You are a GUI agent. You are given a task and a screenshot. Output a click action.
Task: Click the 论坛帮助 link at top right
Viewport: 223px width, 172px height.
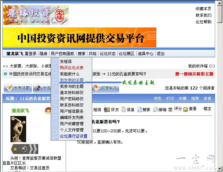203,22
